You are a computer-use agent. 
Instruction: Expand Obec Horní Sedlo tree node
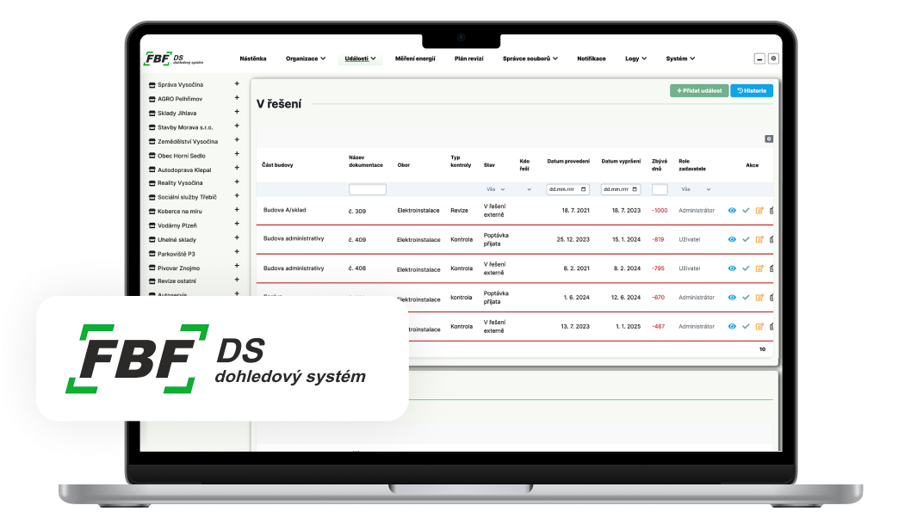click(x=237, y=154)
